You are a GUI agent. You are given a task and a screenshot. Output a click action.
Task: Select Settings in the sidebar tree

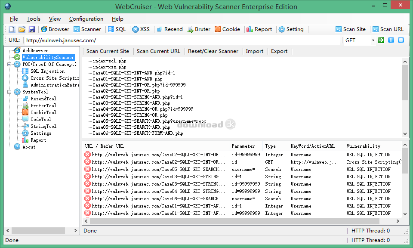(41, 133)
